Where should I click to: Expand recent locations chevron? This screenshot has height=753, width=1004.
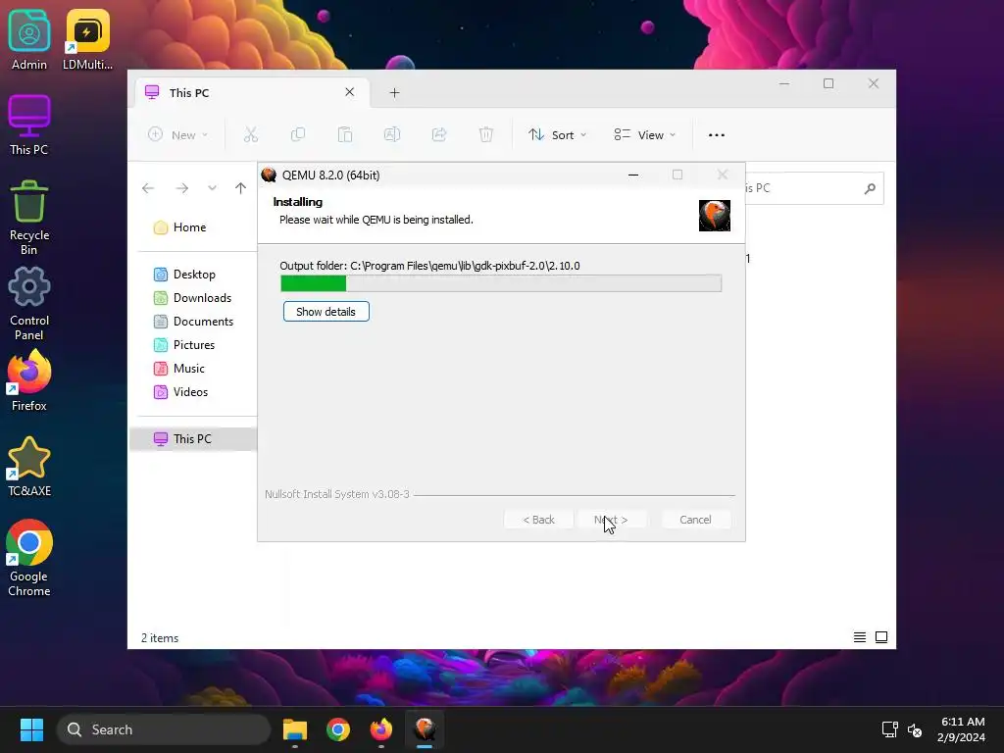pyautogui.click(x=212, y=188)
